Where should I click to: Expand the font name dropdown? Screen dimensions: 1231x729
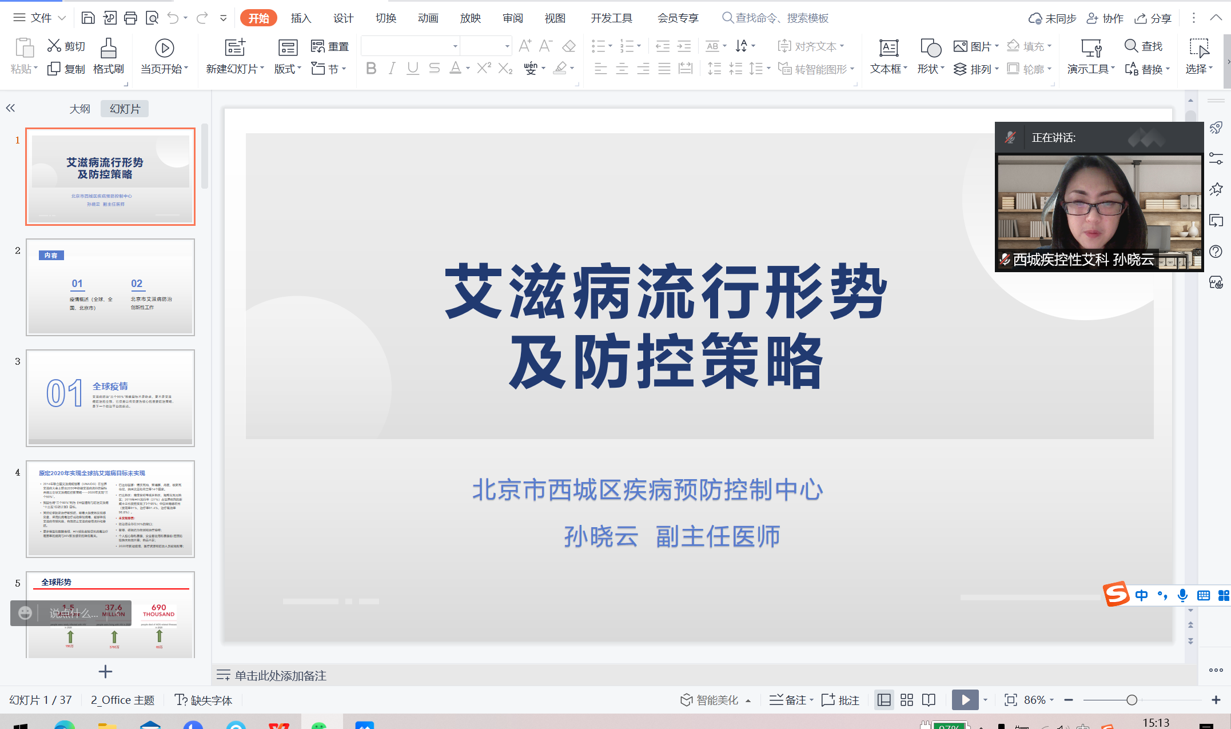point(455,46)
